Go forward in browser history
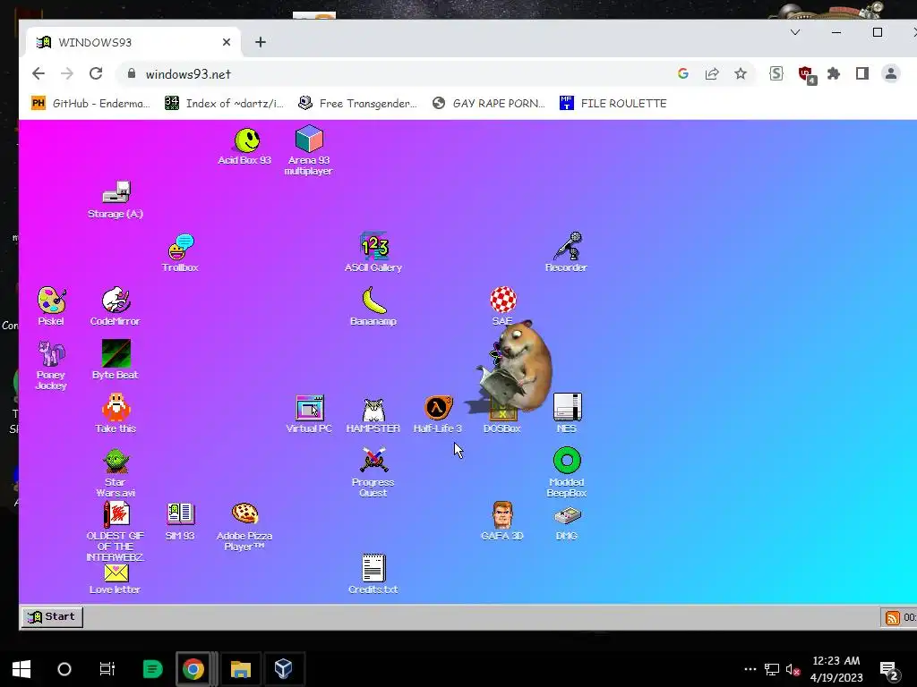Viewport: 917px width, 687px height. click(67, 73)
